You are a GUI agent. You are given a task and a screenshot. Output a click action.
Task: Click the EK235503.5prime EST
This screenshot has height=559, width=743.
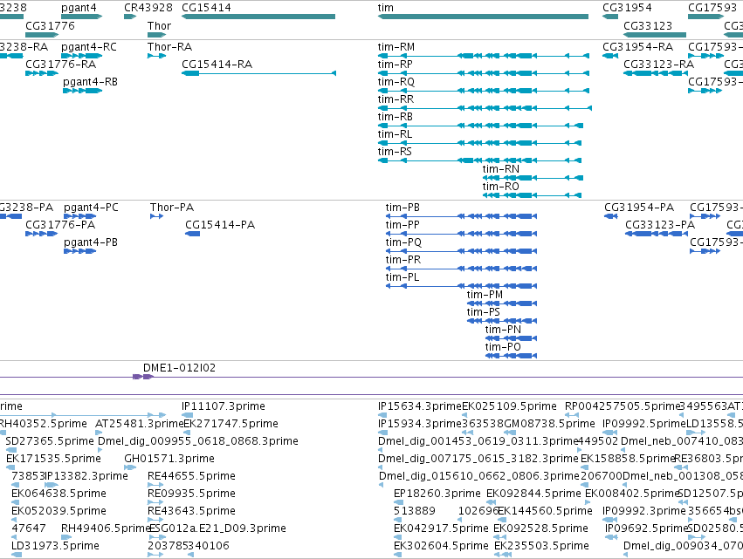pyautogui.click(x=502, y=555)
